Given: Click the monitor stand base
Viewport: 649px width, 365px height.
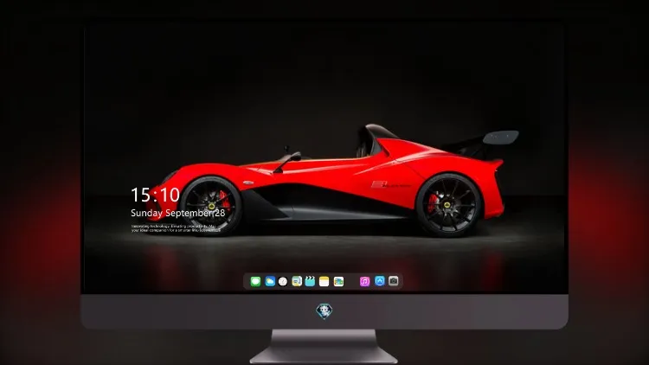Looking at the screenshot, I should [x=324, y=347].
